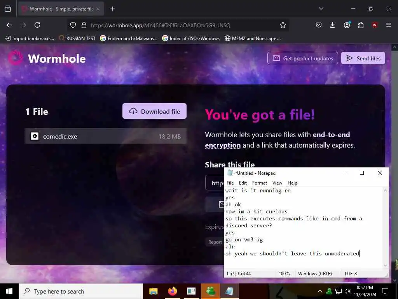Open Import bookmarks bookmark
Image resolution: width=398 pixels, height=299 pixels.
[x=30, y=39]
